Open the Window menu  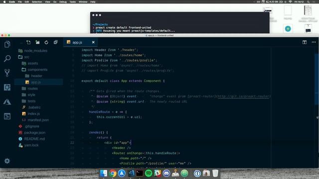coord(83,2)
